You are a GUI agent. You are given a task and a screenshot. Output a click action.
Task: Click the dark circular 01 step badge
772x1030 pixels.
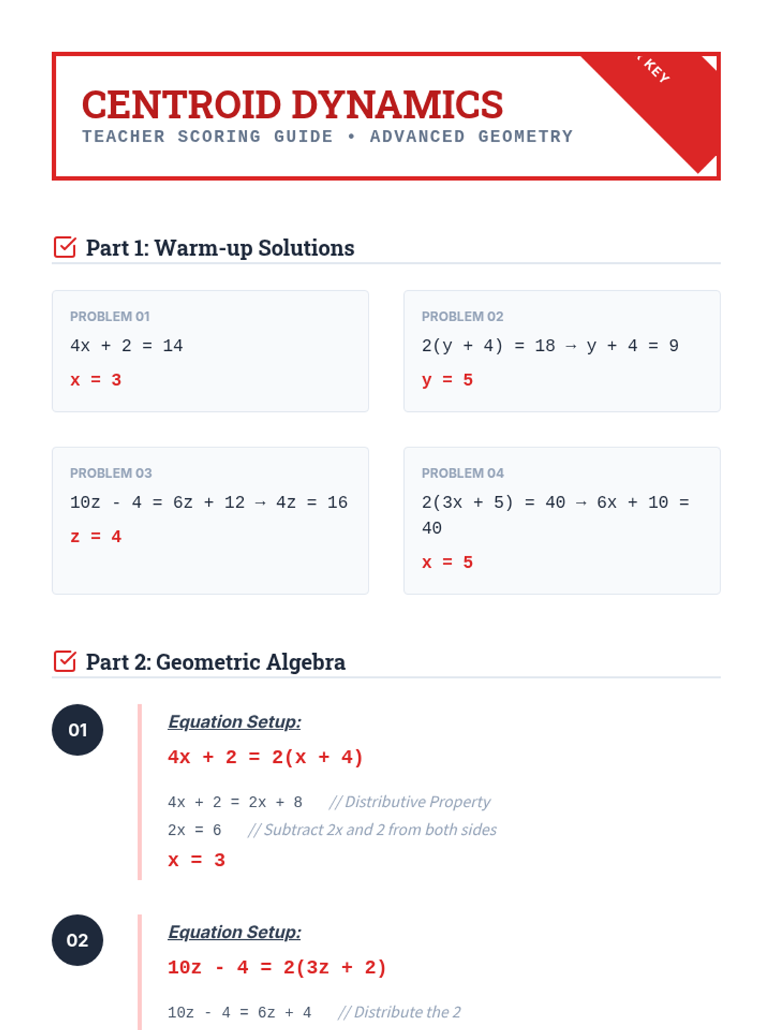[x=77, y=730]
